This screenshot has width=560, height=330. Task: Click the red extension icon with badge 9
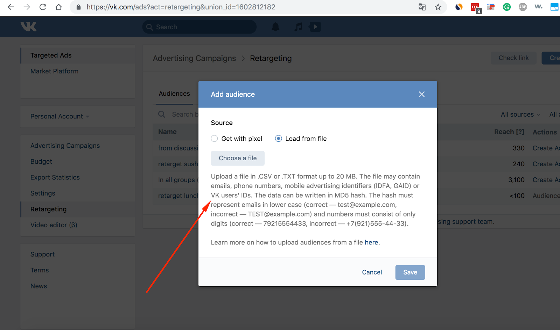pyautogui.click(x=476, y=8)
